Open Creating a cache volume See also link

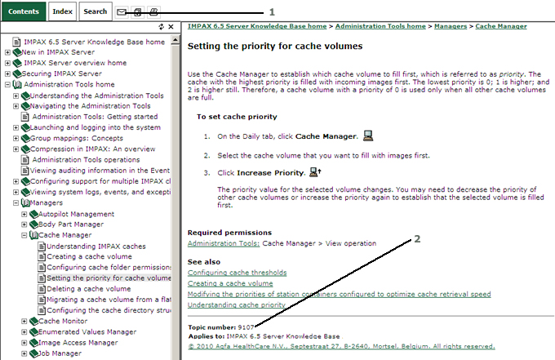coord(230,283)
